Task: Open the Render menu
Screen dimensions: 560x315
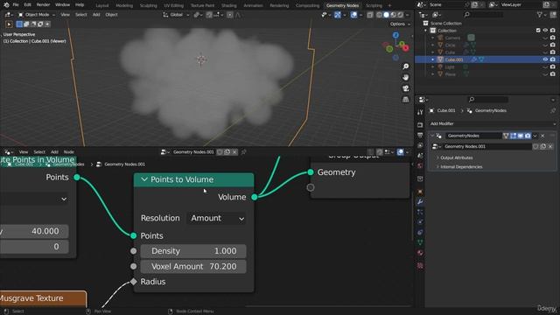Action: [43, 5]
